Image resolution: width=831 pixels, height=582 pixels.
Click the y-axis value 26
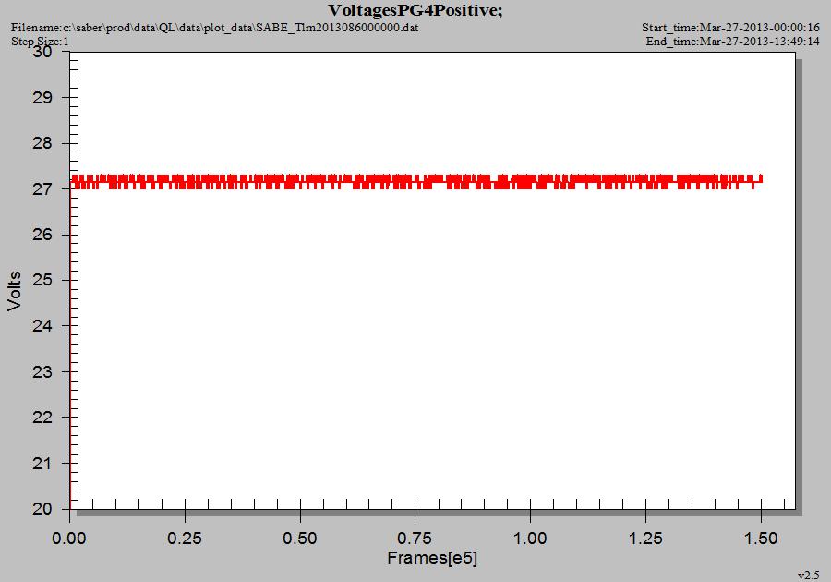42,235
